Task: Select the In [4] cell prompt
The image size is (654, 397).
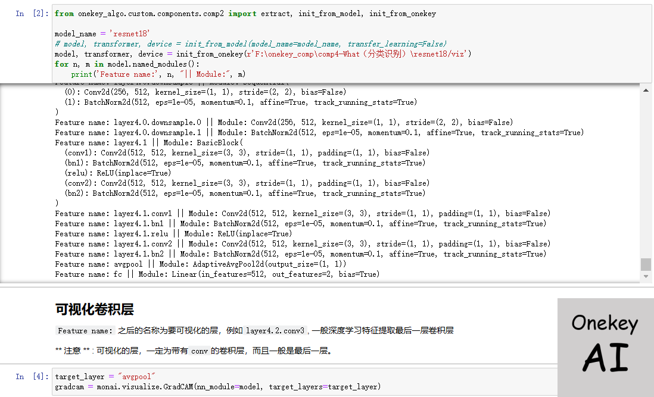Action: click(29, 377)
